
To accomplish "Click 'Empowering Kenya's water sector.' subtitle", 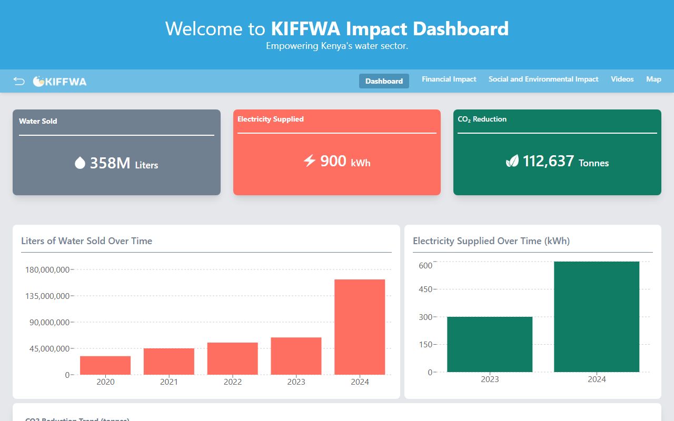I will coord(337,46).
